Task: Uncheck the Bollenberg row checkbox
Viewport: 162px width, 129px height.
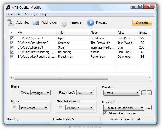Action: [12, 52]
